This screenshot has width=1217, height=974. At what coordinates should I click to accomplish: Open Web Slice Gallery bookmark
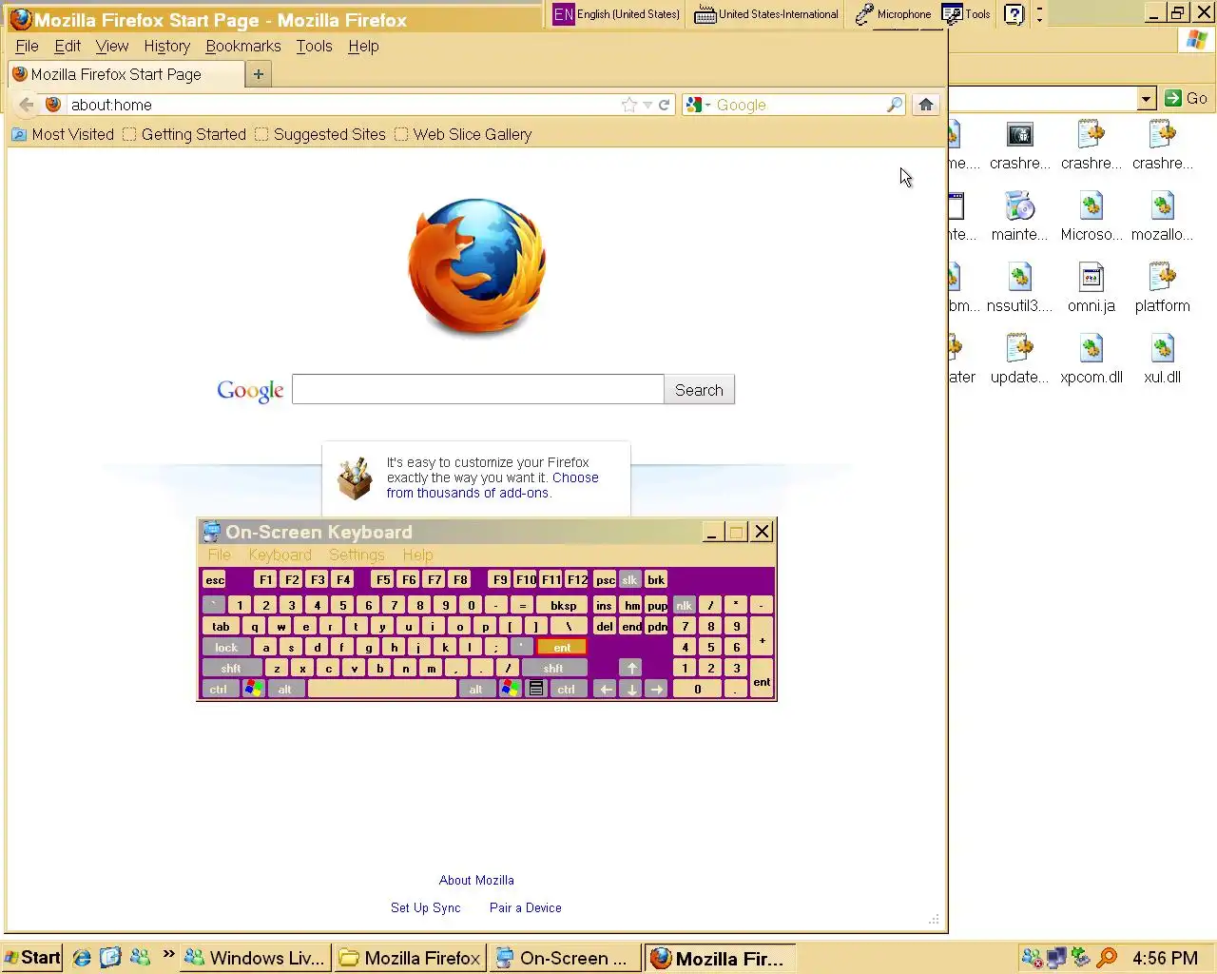point(463,134)
